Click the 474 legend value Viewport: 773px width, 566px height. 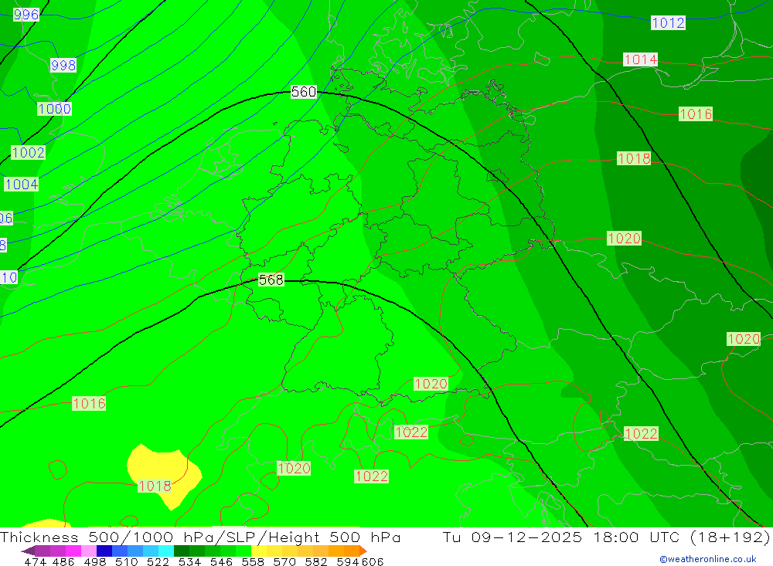pos(35,561)
